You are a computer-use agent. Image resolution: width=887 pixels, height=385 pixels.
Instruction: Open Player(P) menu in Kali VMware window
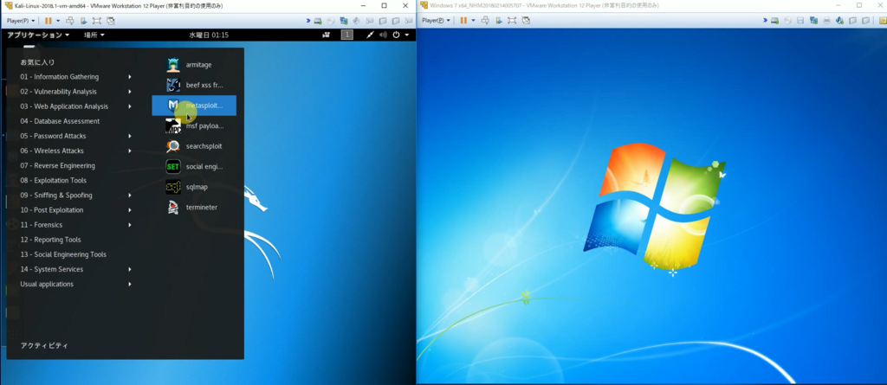pyautogui.click(x=21, y=21)
